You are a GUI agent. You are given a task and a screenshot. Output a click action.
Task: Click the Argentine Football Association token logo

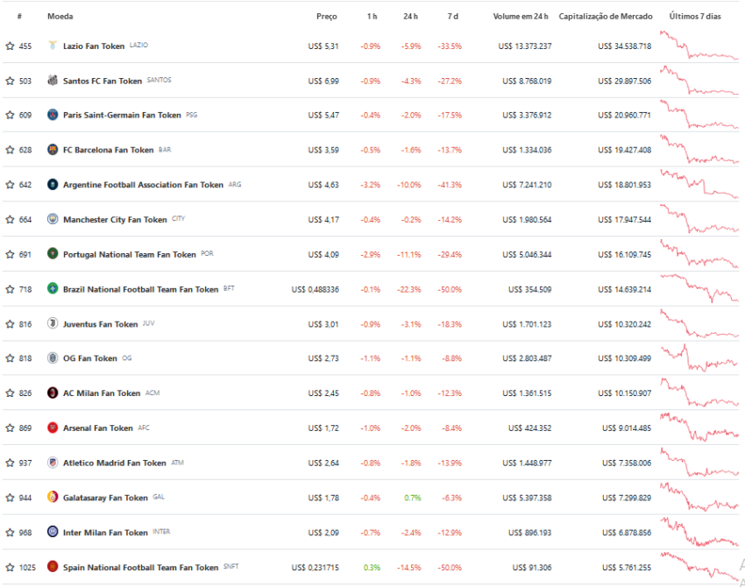point(53,184)
